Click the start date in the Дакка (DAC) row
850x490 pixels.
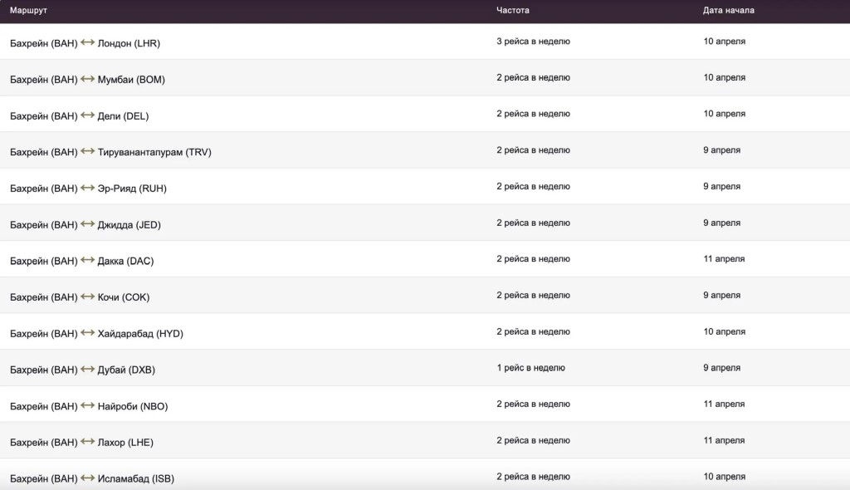pyautogui.click(x=725, y=259)
